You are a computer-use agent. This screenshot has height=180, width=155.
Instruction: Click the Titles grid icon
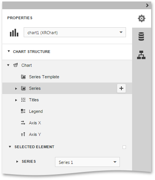[23, 100]
